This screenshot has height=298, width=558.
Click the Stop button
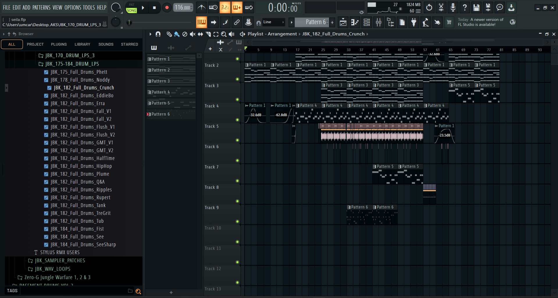(x=154, y=8)
